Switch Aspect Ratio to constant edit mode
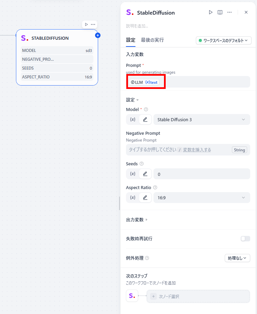The width and height of the screenshot is (257, 314). 145,198
